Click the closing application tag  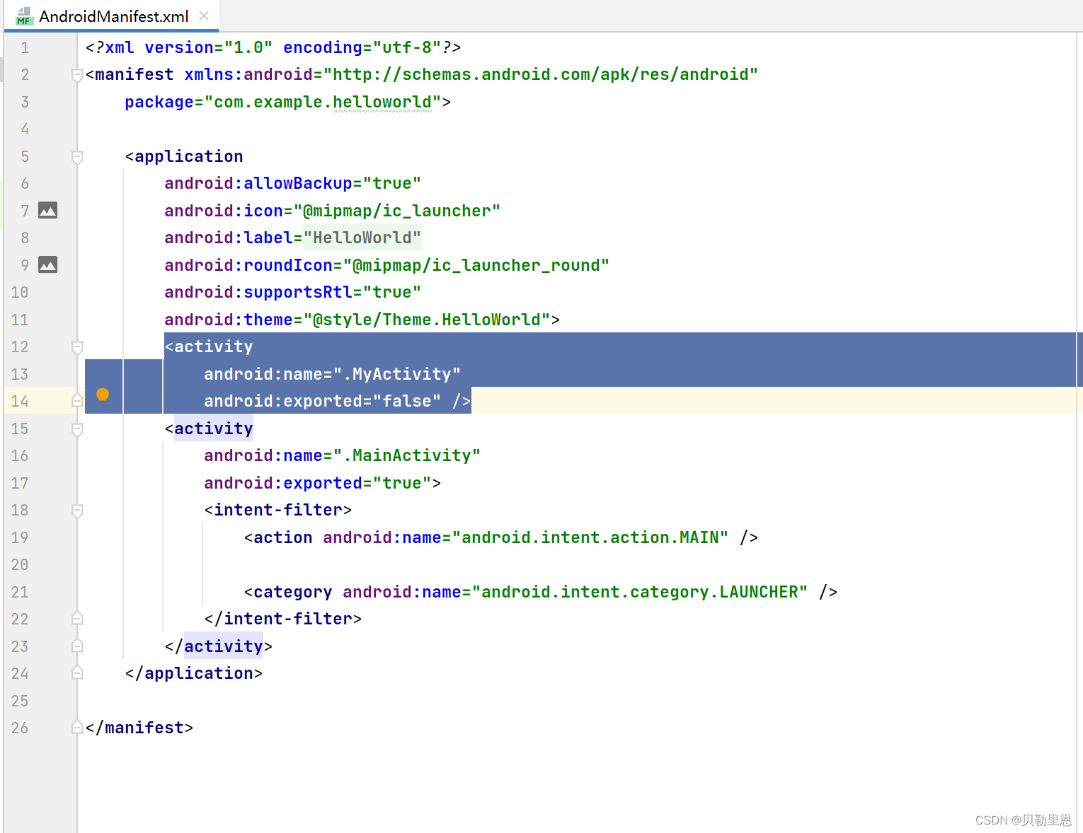(194, 673)
